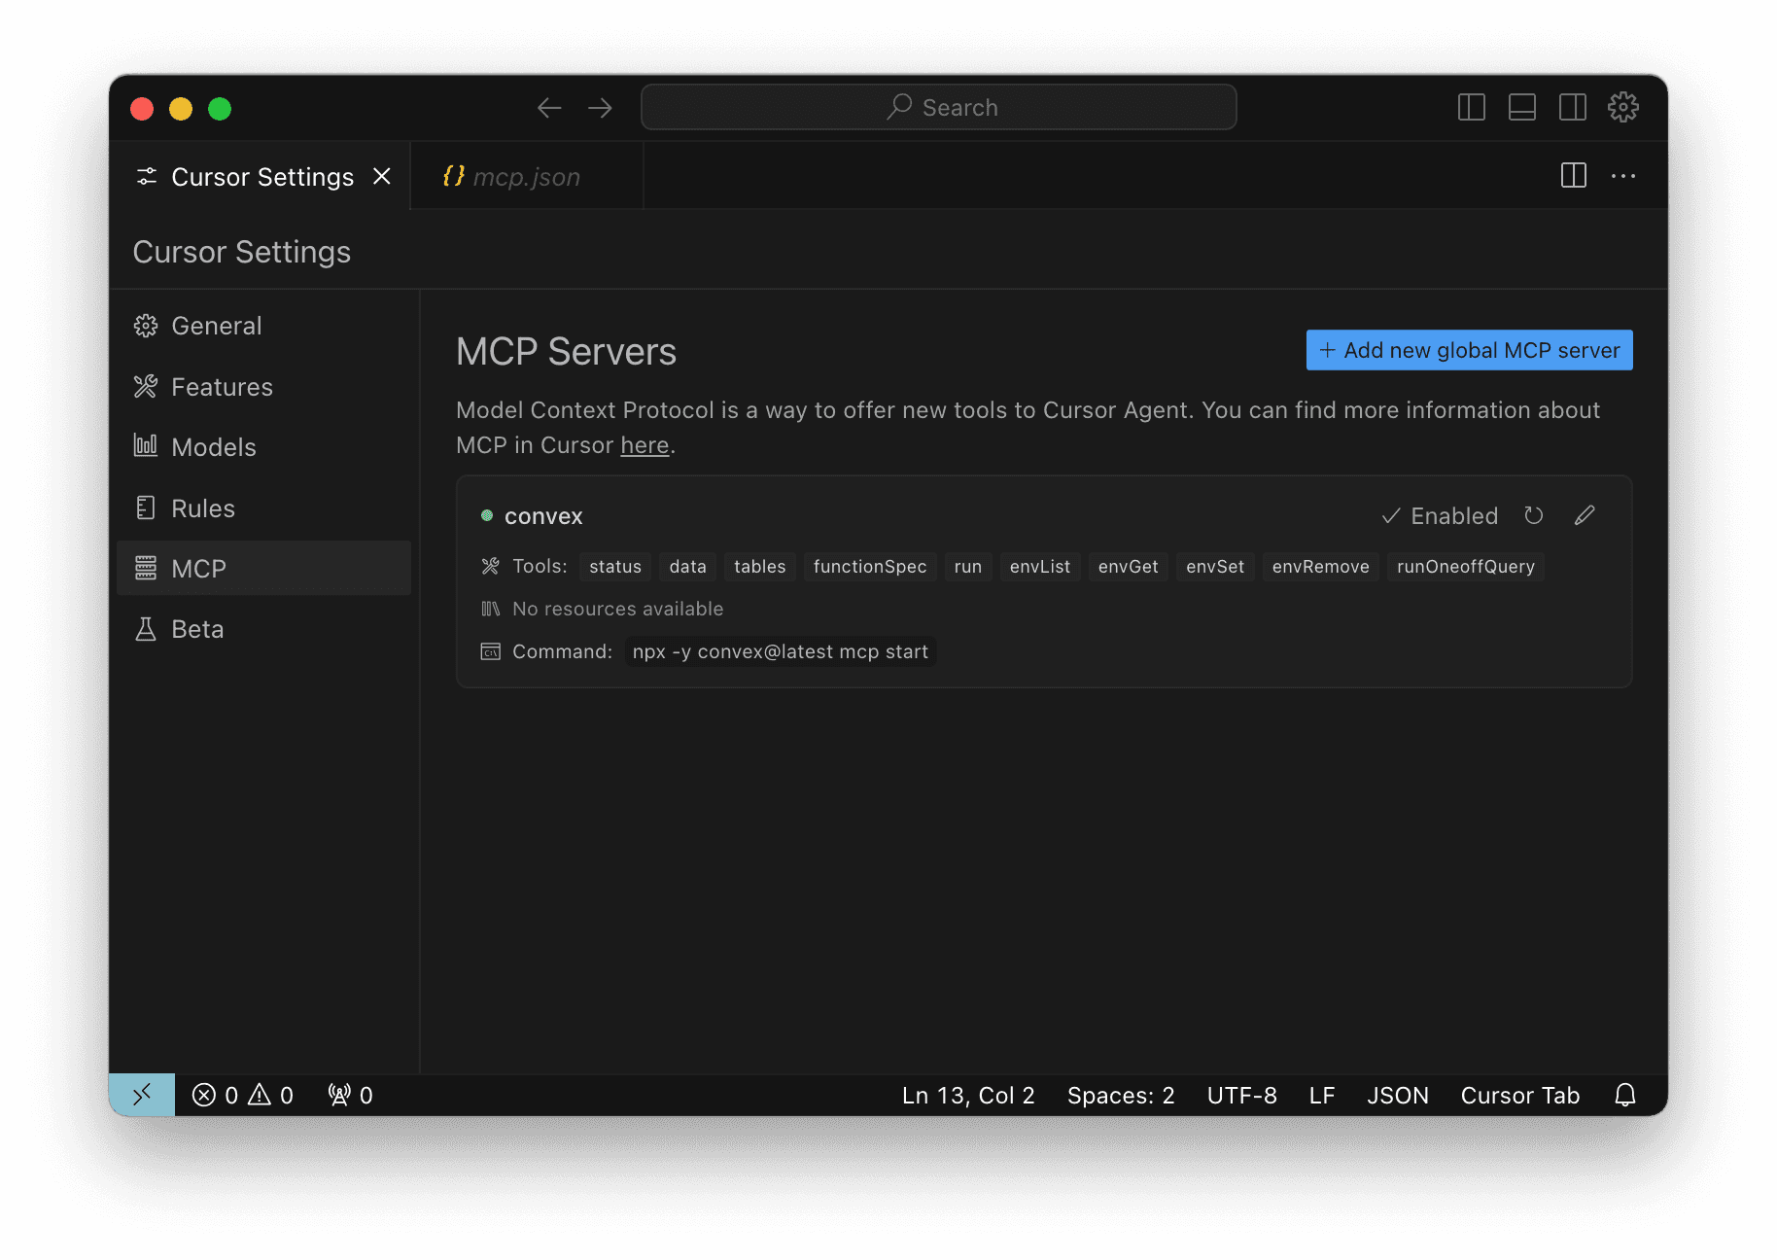Image resolution: width=1777 pixels, height=1260 pixels.
Task: Toggle the secondary sidebar layout icon
Action: click(1572, 107)
